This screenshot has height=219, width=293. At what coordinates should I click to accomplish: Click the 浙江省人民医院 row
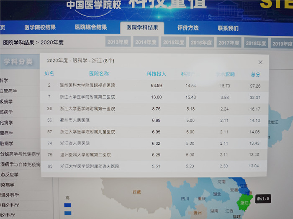(x=75, y=143)
